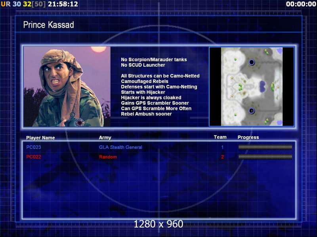Click 'Can GPS Scramble More Often' line
The image size is (317, 237).
pyautogui.click(x=156, y=108)
